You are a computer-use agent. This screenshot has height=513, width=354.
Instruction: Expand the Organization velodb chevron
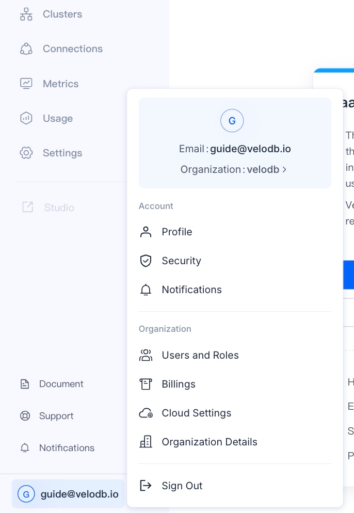pos(284,169)
